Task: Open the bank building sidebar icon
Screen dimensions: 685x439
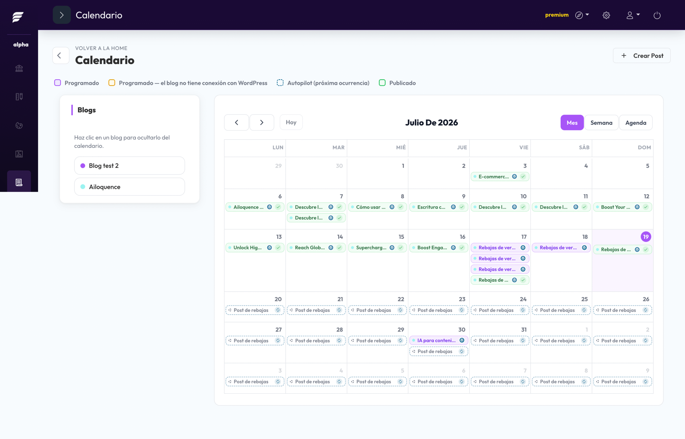Action: pyautogui.click(x=19, y=68)
